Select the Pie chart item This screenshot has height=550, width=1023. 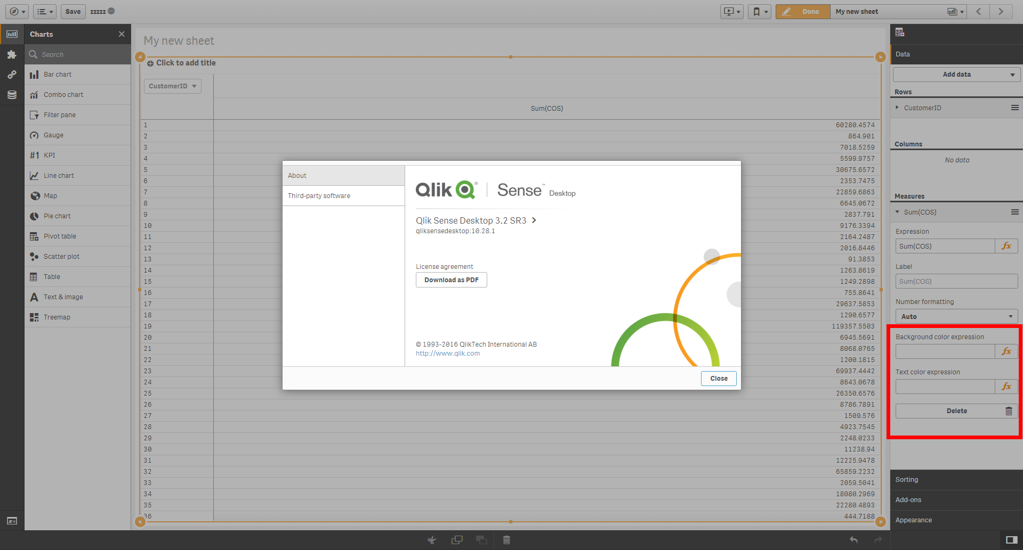[78, 216]
